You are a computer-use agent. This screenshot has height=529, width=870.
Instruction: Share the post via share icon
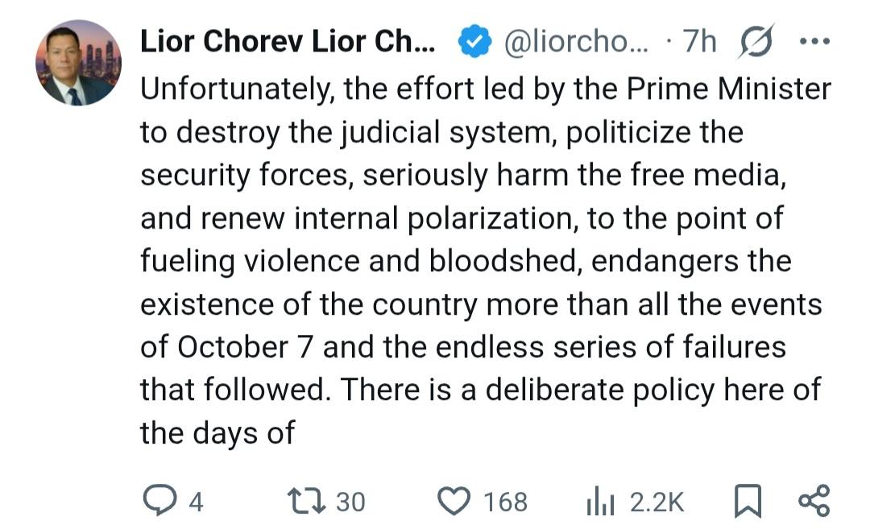(812, 501)
